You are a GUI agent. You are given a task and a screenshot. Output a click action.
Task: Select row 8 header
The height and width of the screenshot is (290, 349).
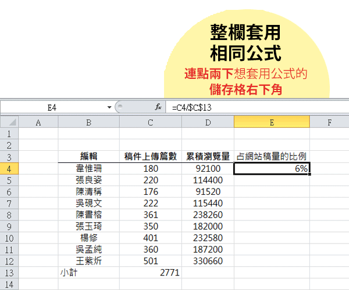coord(9,215)
